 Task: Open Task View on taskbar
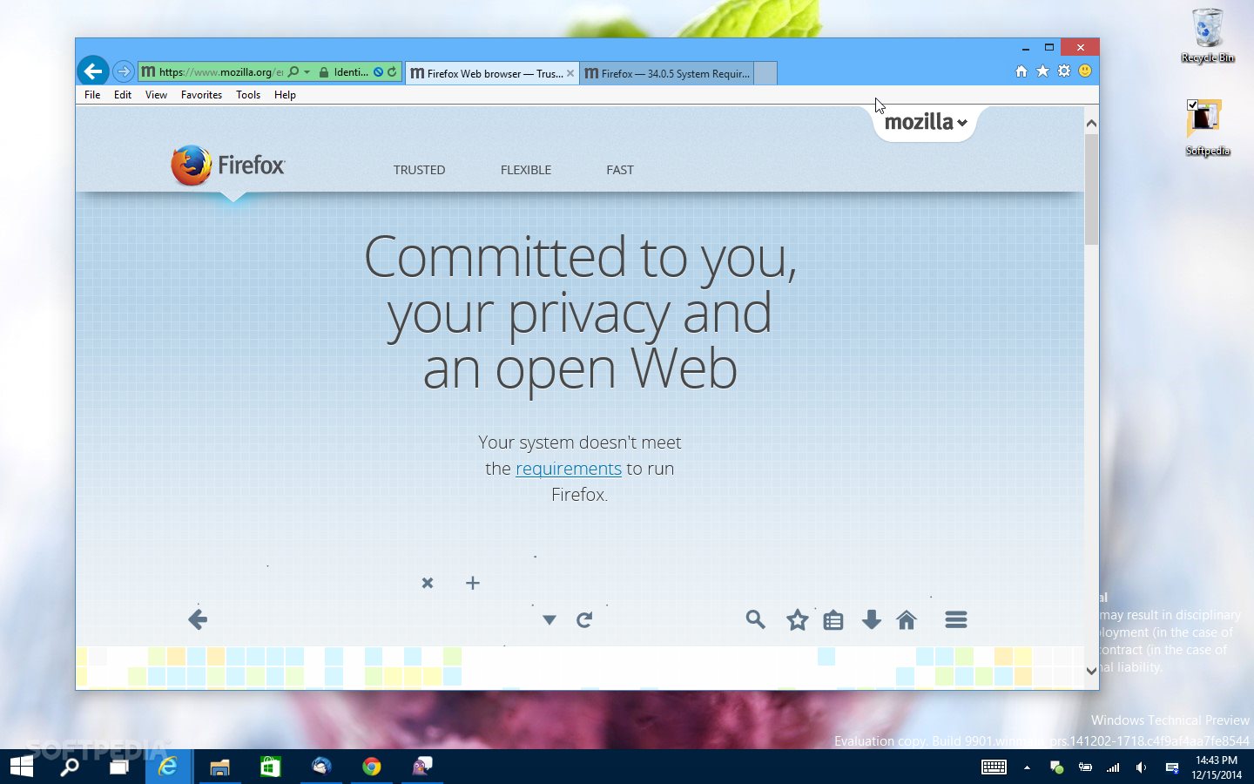pyautogui.click(x=118, y=767)
